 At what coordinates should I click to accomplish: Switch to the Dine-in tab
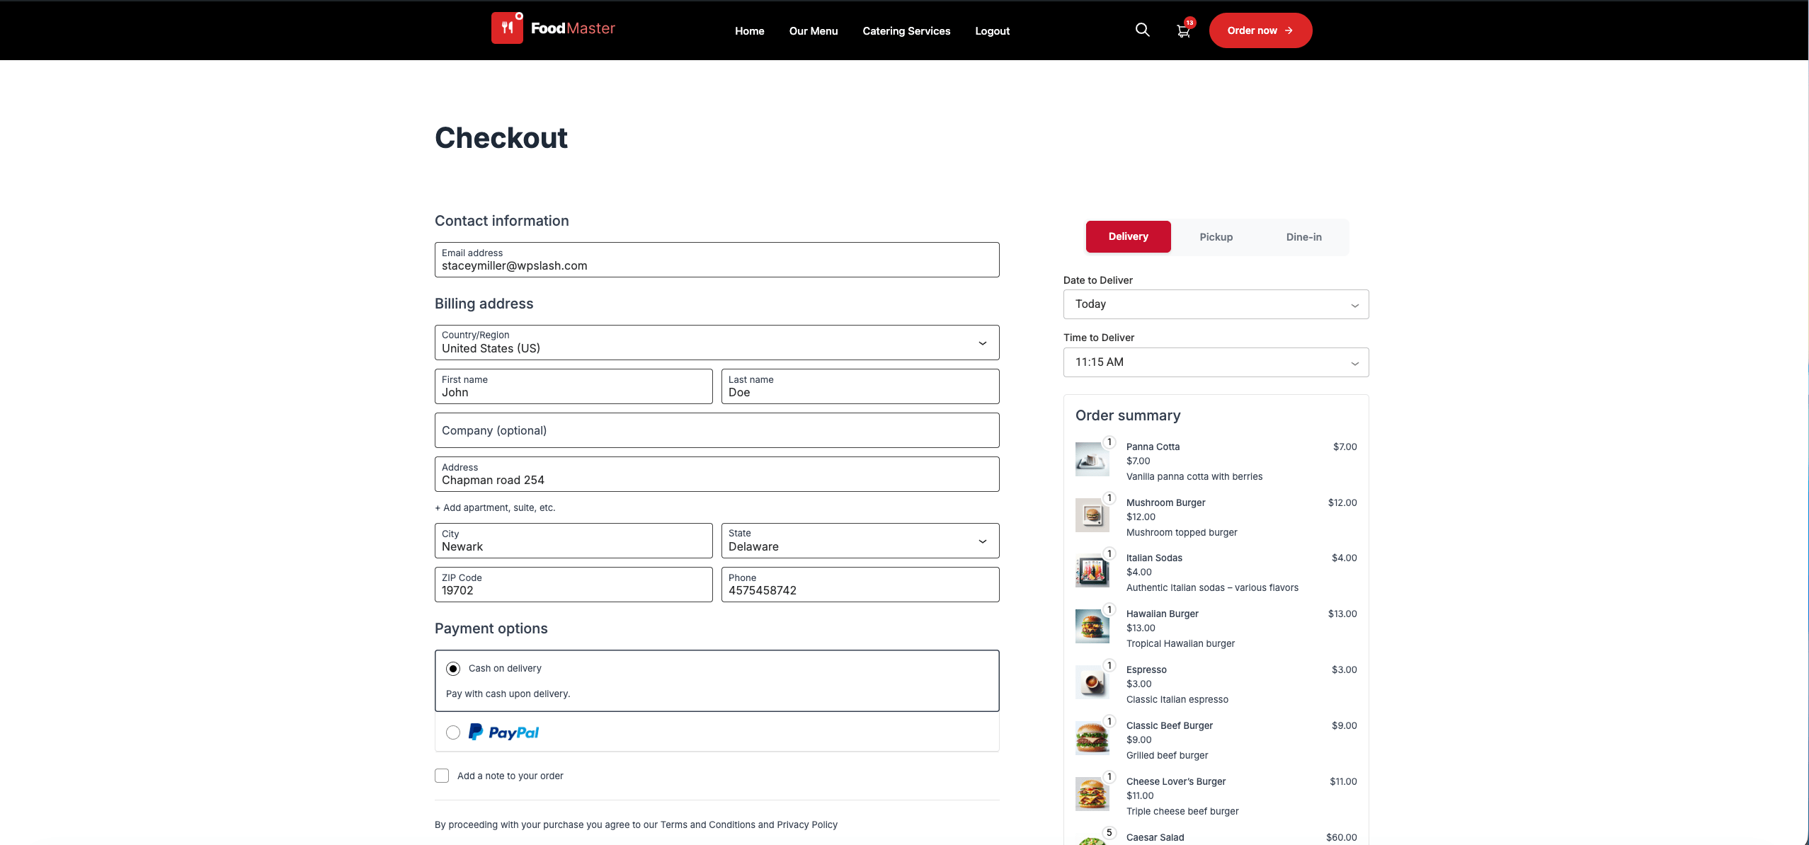coord(1303,237)
